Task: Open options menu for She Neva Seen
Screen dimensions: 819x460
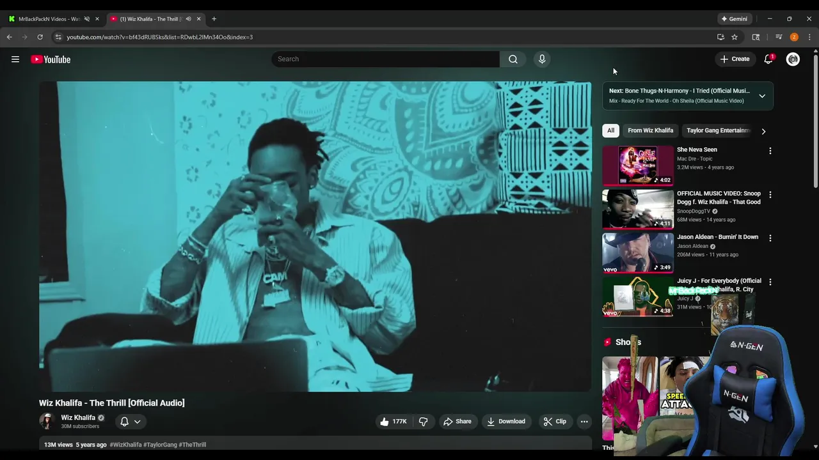Action: [770, 151]
